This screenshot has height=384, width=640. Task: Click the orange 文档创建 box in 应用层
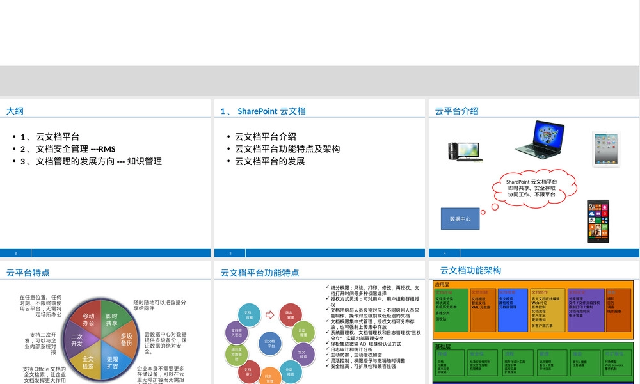(483, 310)
